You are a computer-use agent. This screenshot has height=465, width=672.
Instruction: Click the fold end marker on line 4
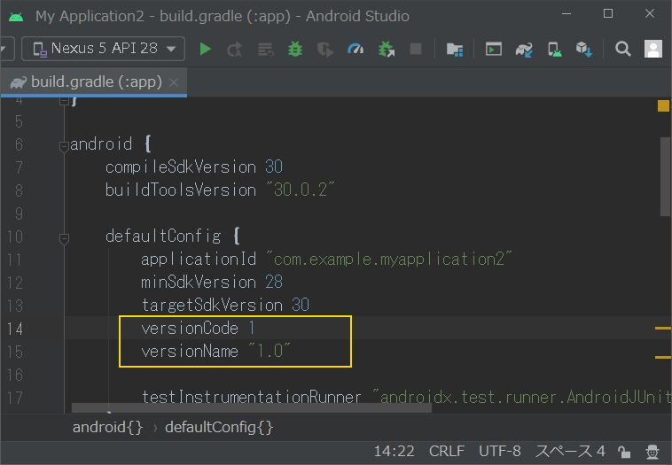[64, 101]
